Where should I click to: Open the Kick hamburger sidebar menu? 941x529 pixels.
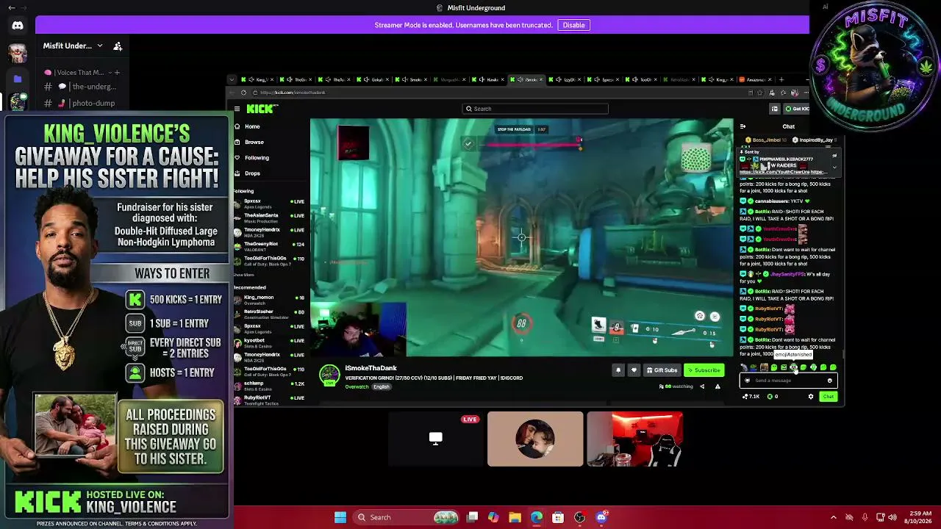coord(237,109)
